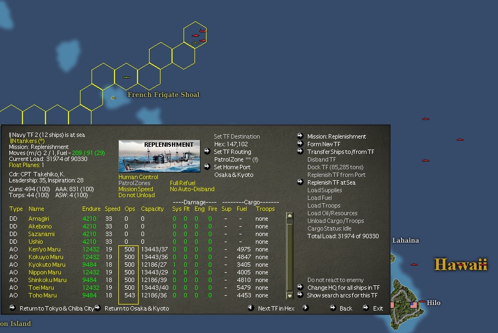Click the Replenishment tanker picture

click(159, 156)
